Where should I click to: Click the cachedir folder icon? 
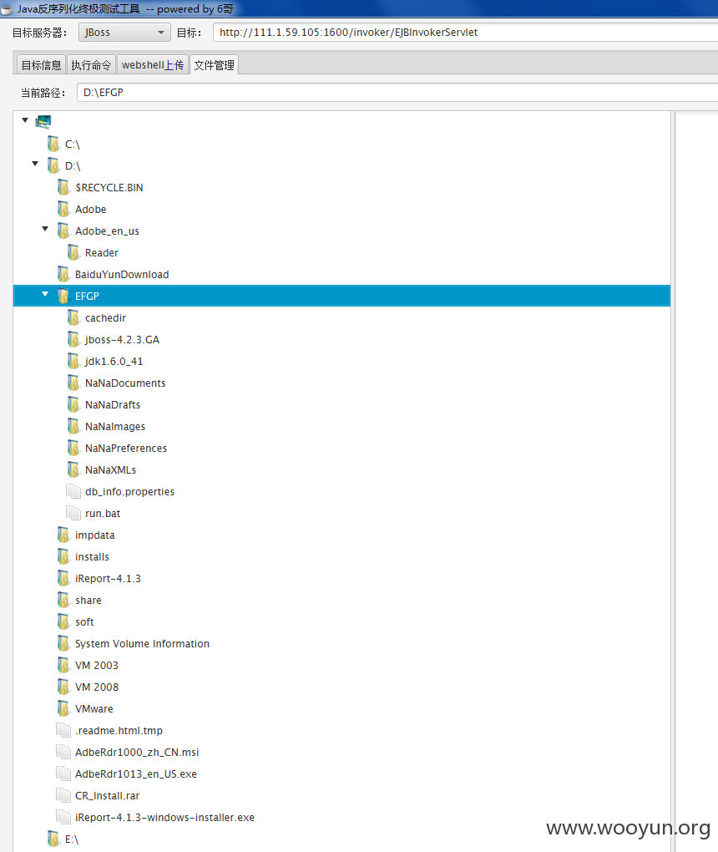[x=73, y=318]
